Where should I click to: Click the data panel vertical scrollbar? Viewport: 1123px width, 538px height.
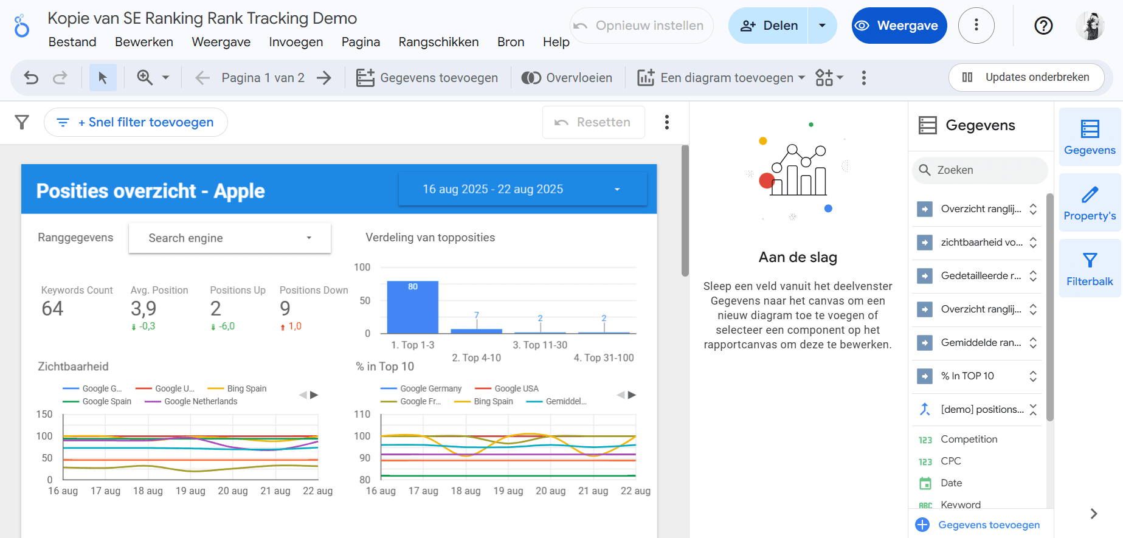1050,307
